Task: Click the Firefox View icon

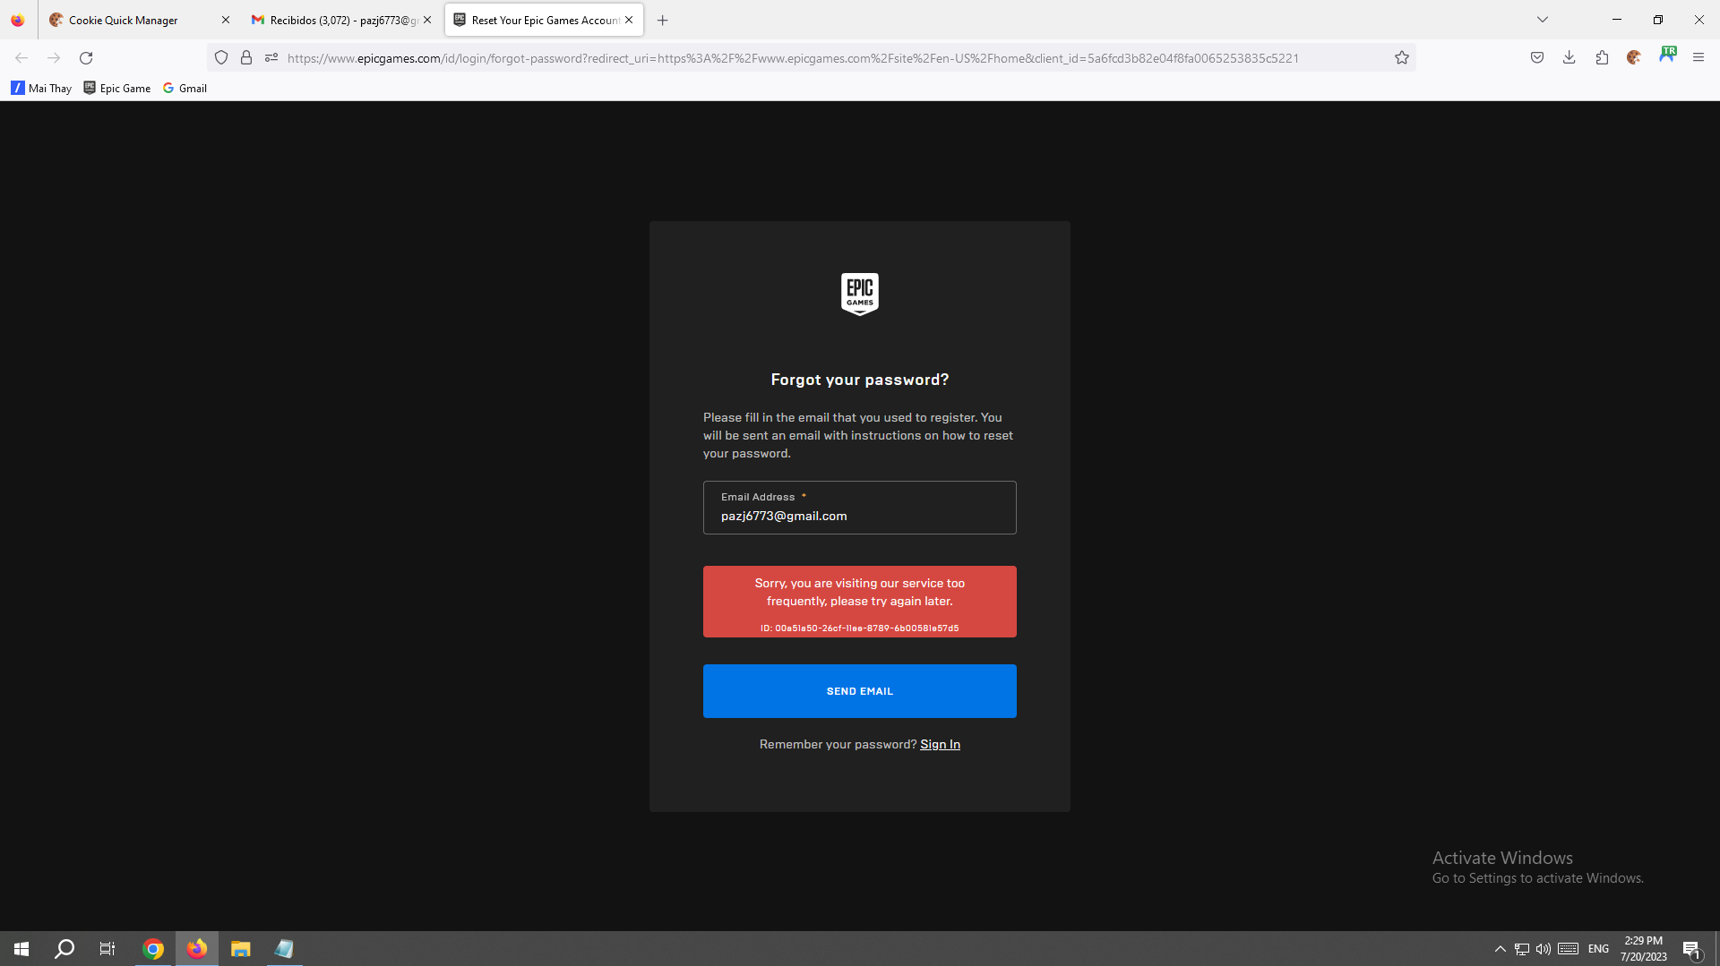Action: [18, 20]
